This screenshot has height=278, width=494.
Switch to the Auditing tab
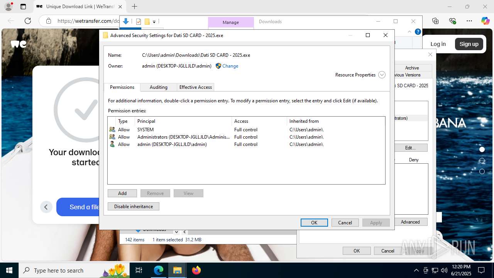(x=158, y=87)
